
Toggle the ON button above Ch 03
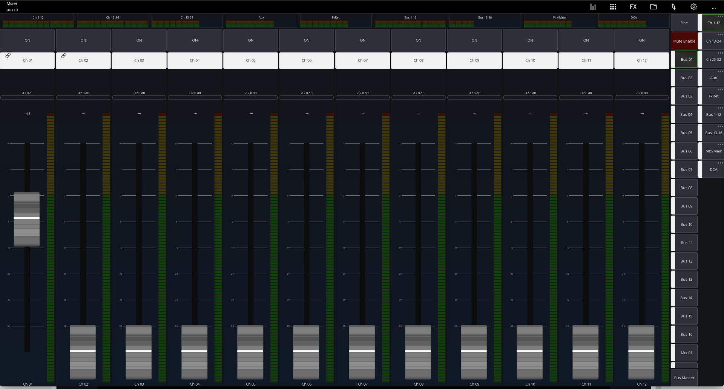coord(139,40)
